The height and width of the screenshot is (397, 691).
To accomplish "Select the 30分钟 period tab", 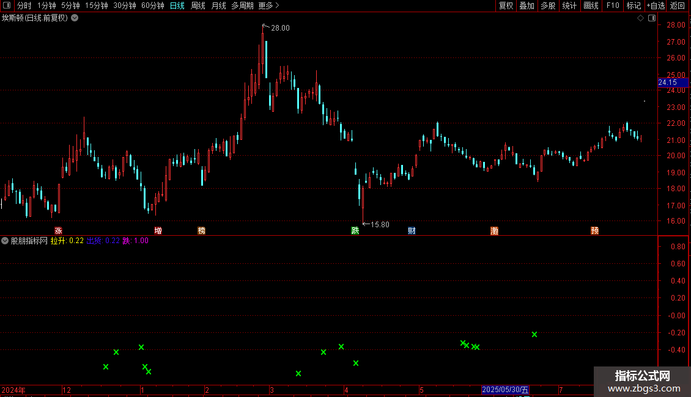I will click(x=124, y=5).
